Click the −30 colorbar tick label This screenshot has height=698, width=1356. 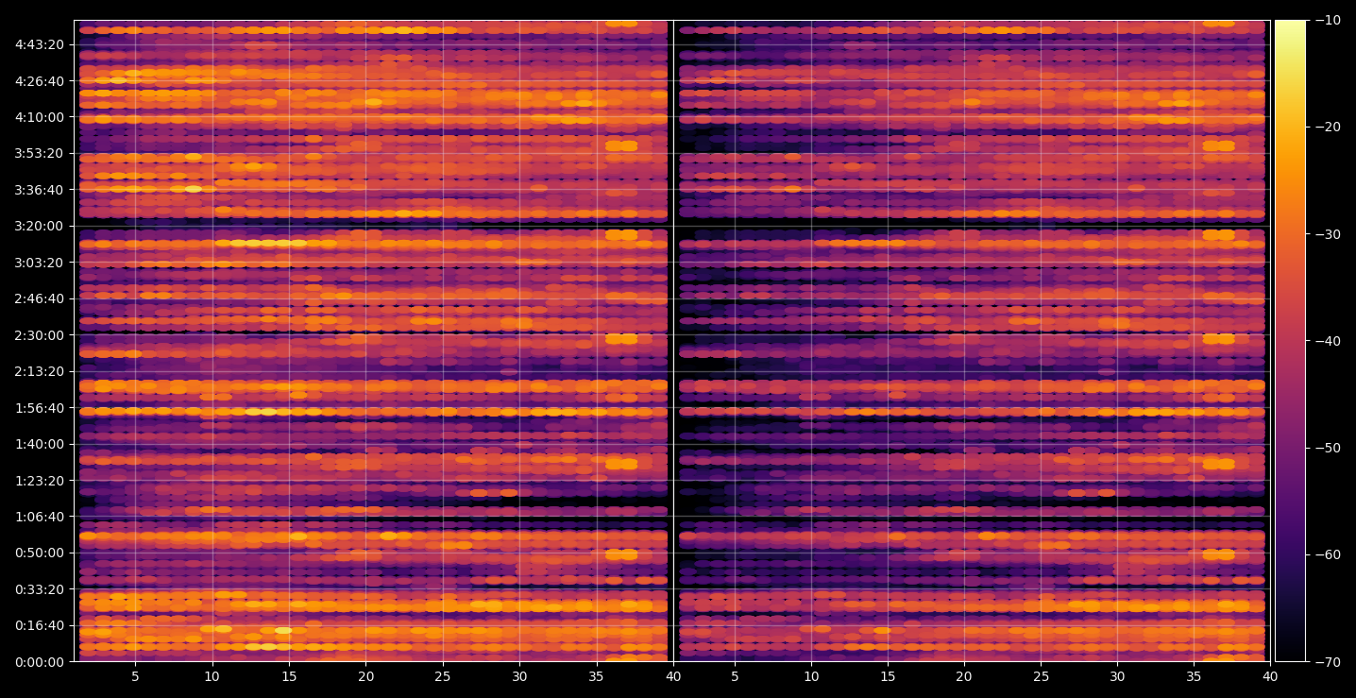pos(1328,234)
